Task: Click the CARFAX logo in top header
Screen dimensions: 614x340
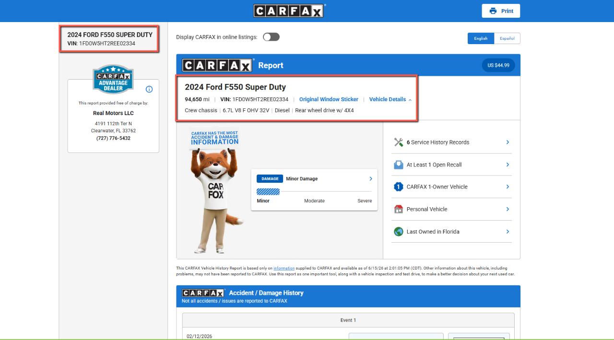Action: point(289,11)
